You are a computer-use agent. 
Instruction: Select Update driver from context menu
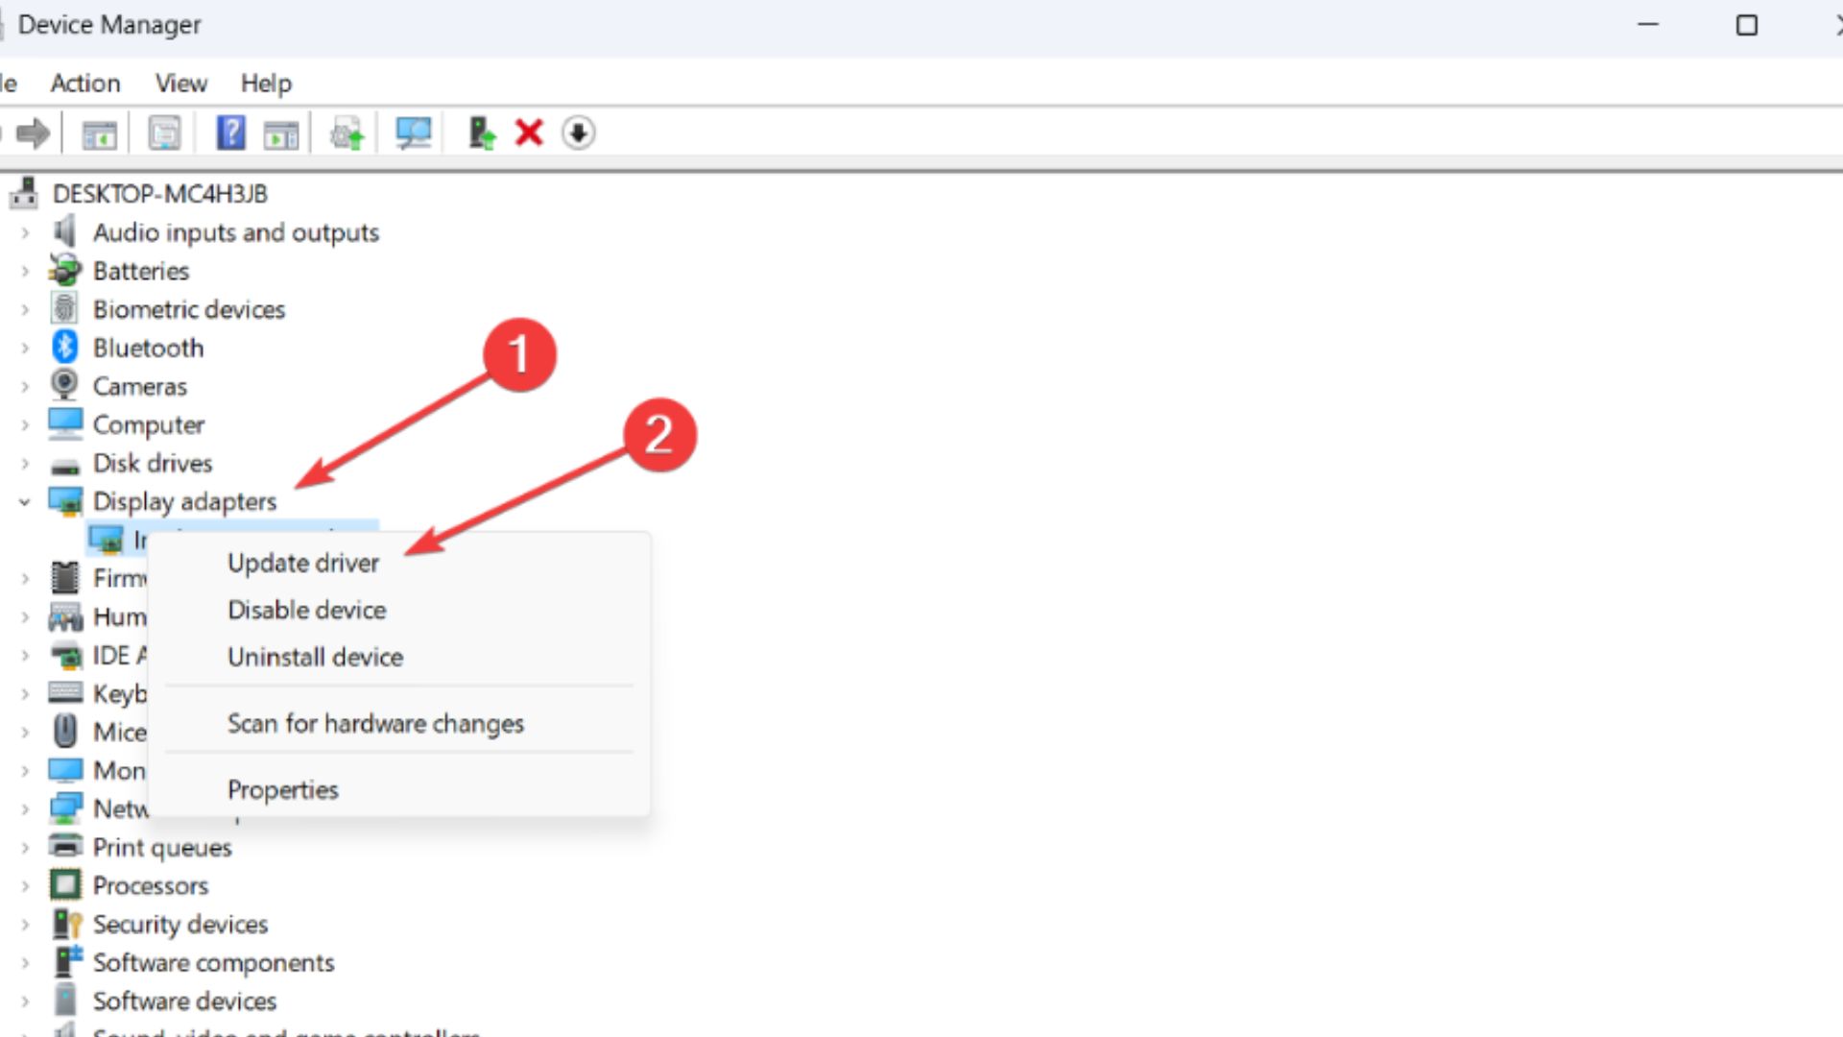pyautogui.click(x=301, y=562)
